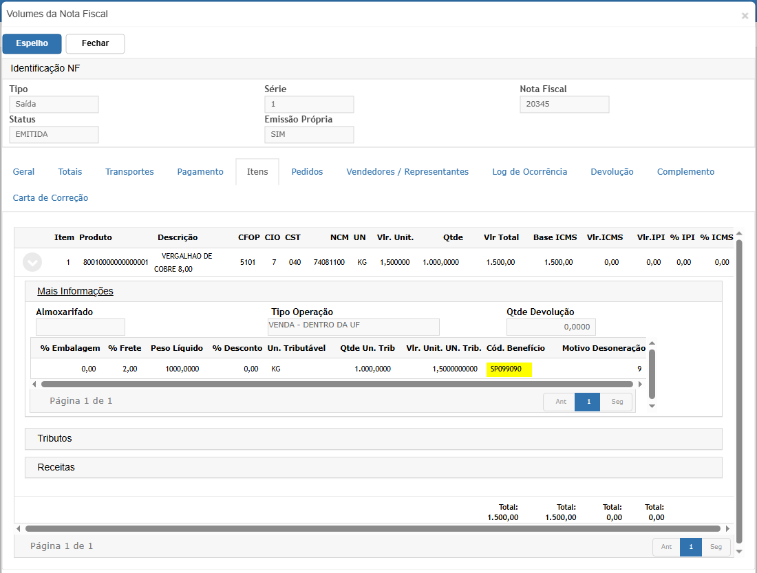Click NCM value 74081100

pos(329,263)
